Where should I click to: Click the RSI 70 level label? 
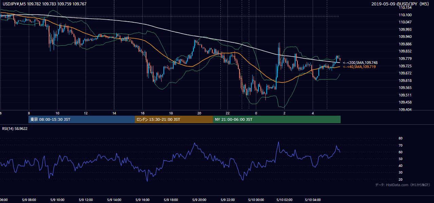[401, 145]
